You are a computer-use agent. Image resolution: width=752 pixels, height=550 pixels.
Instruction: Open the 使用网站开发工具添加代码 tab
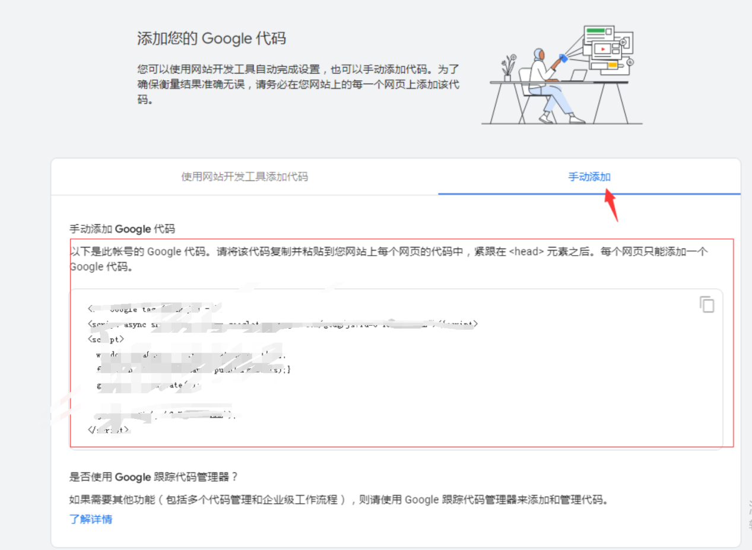[244, 177]
